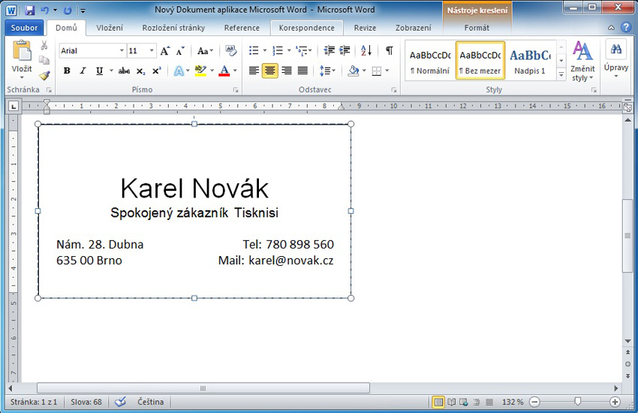Click the Cut scissors icon

tap(44, 46)
